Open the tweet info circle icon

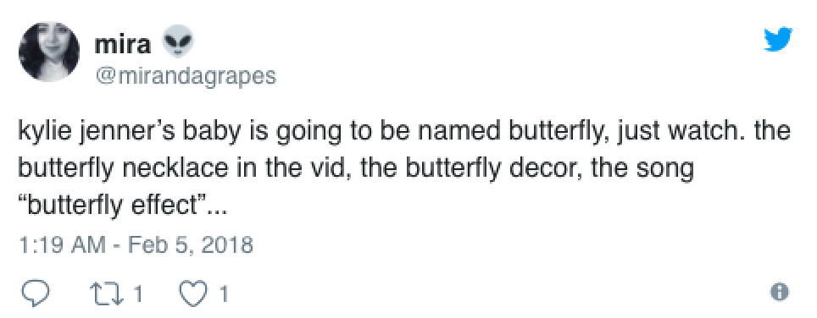[780, 292]
